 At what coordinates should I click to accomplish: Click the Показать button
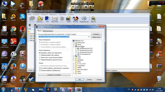coord(96,34)
